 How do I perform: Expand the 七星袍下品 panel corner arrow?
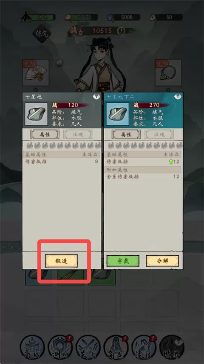178,97
